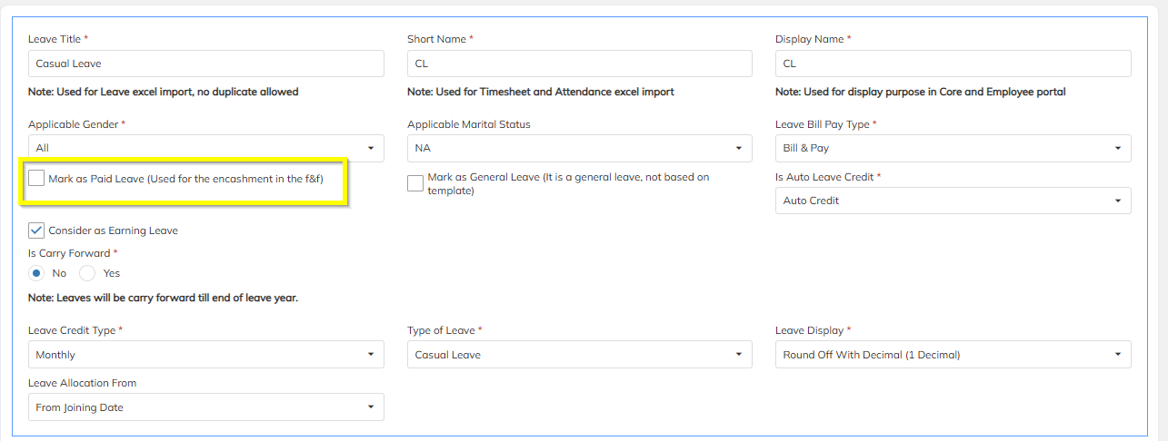Uncheck the Consider as Earning Leave checkbox
The width and height of the screenshot is (1168, 441).
tap(36, 230)
